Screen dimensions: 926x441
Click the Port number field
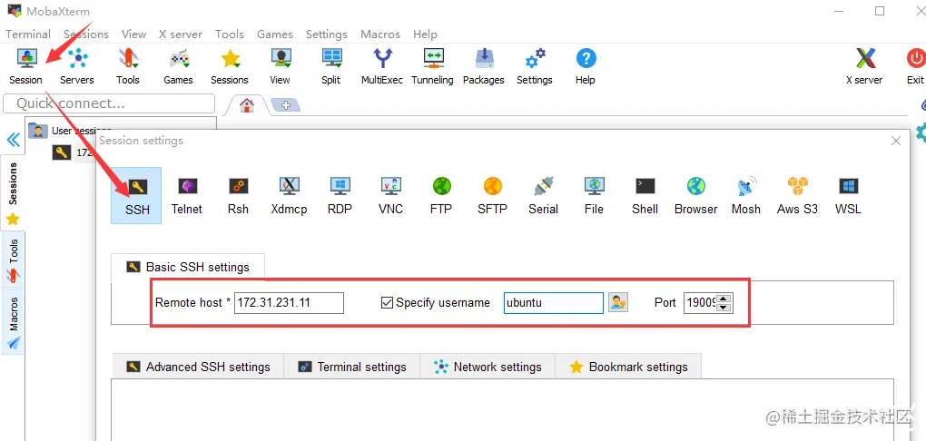[x=701, y=303]
